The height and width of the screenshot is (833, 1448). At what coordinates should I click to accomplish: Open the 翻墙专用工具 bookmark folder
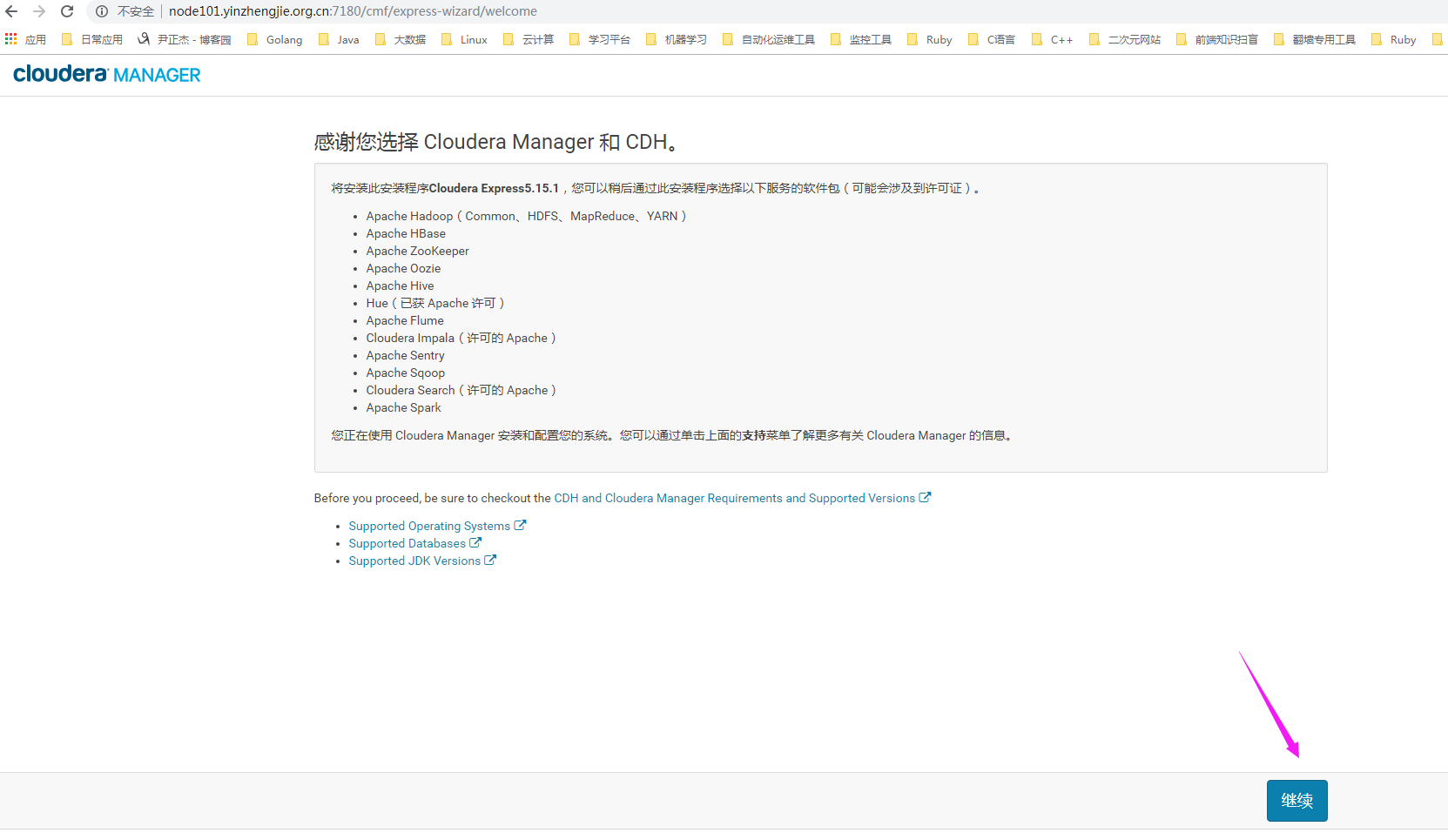1315,39
